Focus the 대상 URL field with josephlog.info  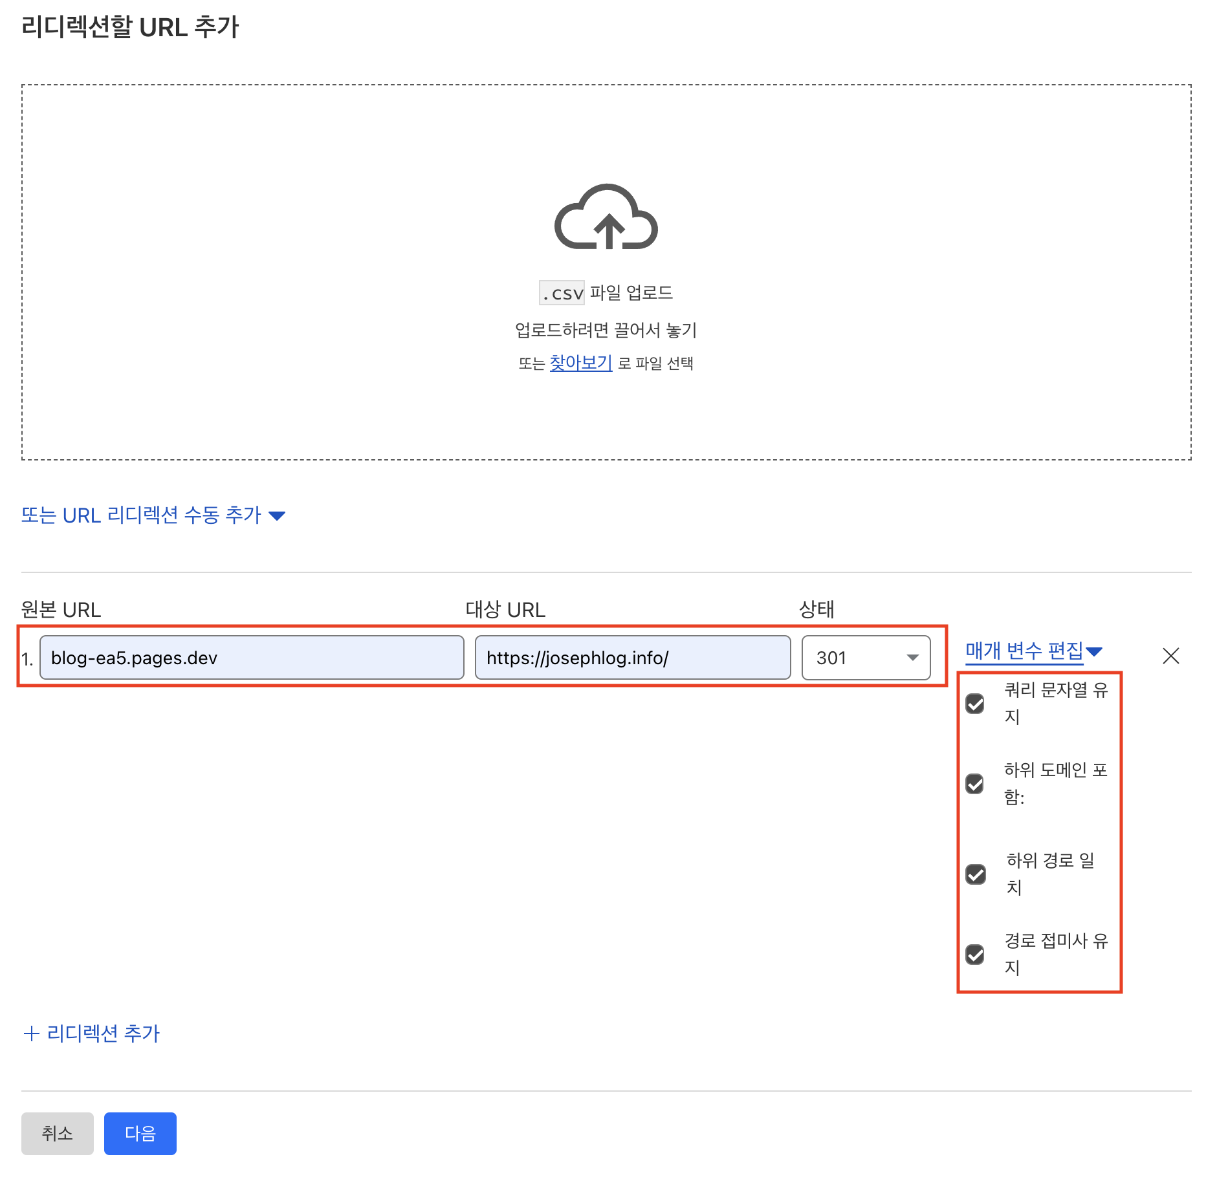pyautogui.click(x=632, y=658)
